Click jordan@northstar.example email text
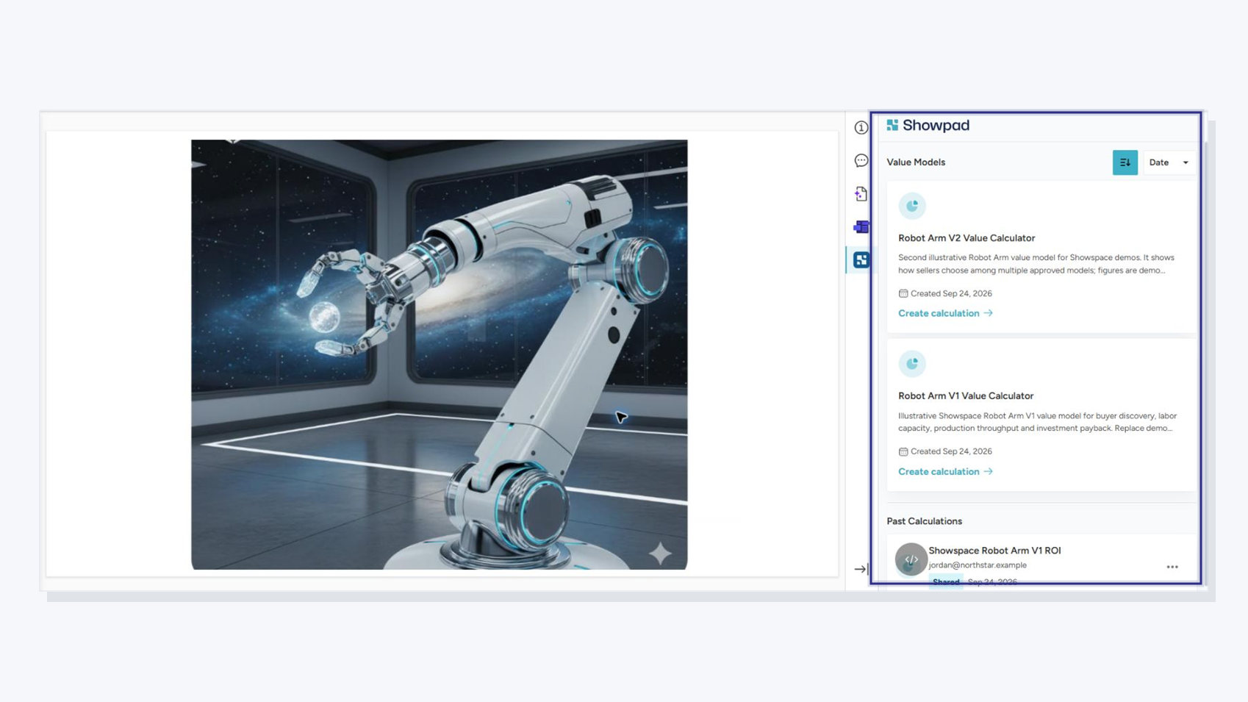Viewport: 1248px width, 702px height. [x=978, y=565]
